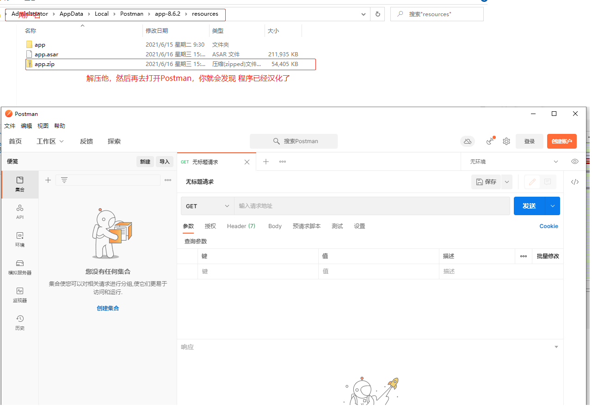The height and width of the screenshot is (410, 592).
Task: Show the 历史 request history panel
Action: pyautogui.click(x=20, y=323)
